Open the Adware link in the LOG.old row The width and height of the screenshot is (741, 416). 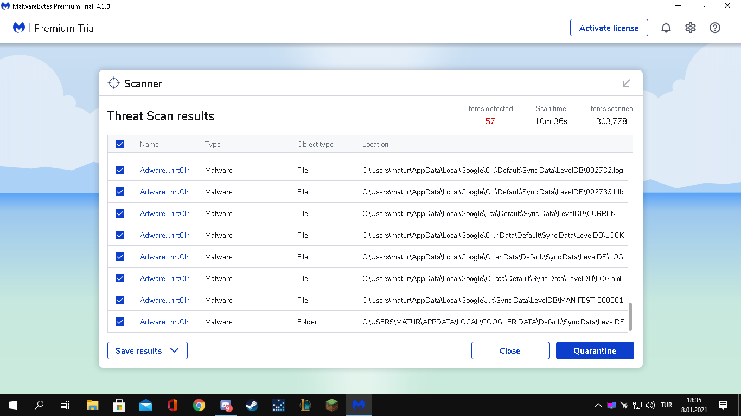165,278
